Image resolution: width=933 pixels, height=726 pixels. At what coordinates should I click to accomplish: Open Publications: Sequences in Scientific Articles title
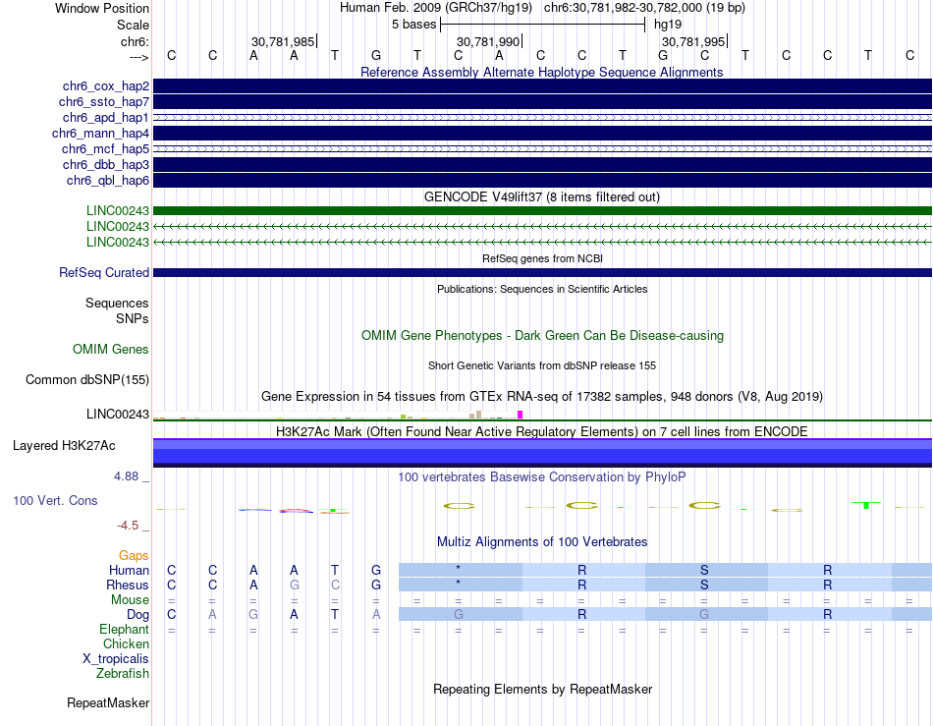click(542, 289)
